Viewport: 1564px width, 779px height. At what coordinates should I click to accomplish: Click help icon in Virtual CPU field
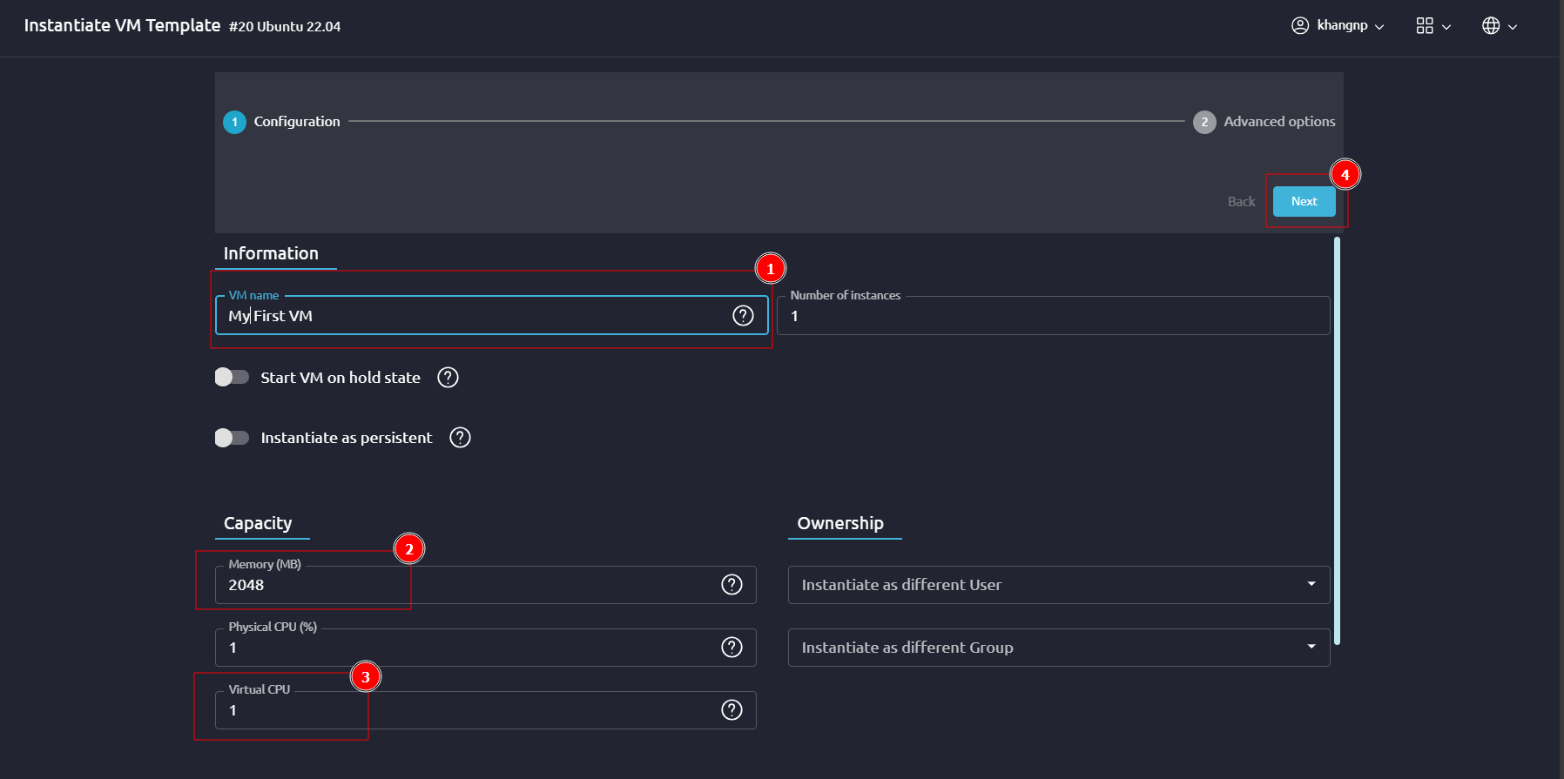click(x=731, y=710)
